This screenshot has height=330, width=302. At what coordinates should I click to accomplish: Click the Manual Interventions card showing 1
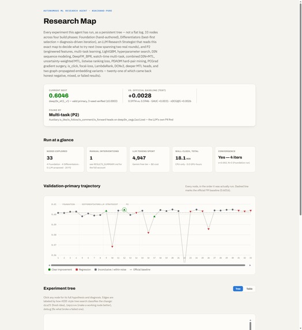click(107, 160)
